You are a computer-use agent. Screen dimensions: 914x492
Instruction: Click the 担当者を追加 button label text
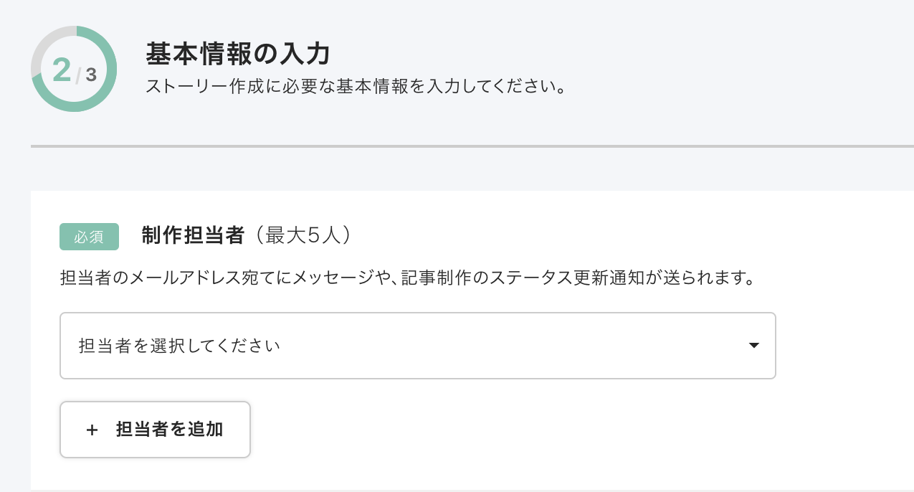(169, 430)
